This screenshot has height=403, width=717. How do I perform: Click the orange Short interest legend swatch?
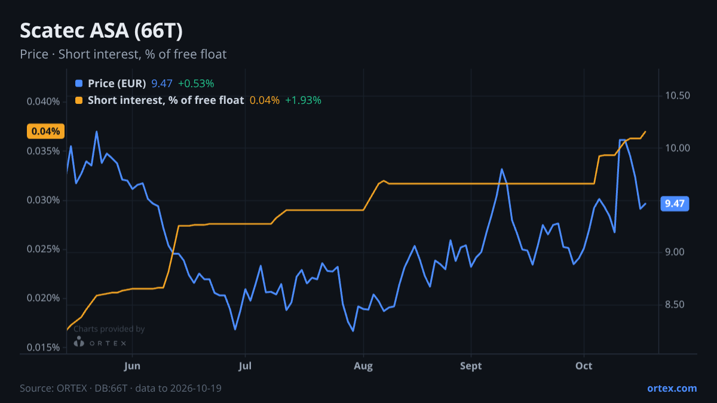pyautogui.click(x=79, y=100)
